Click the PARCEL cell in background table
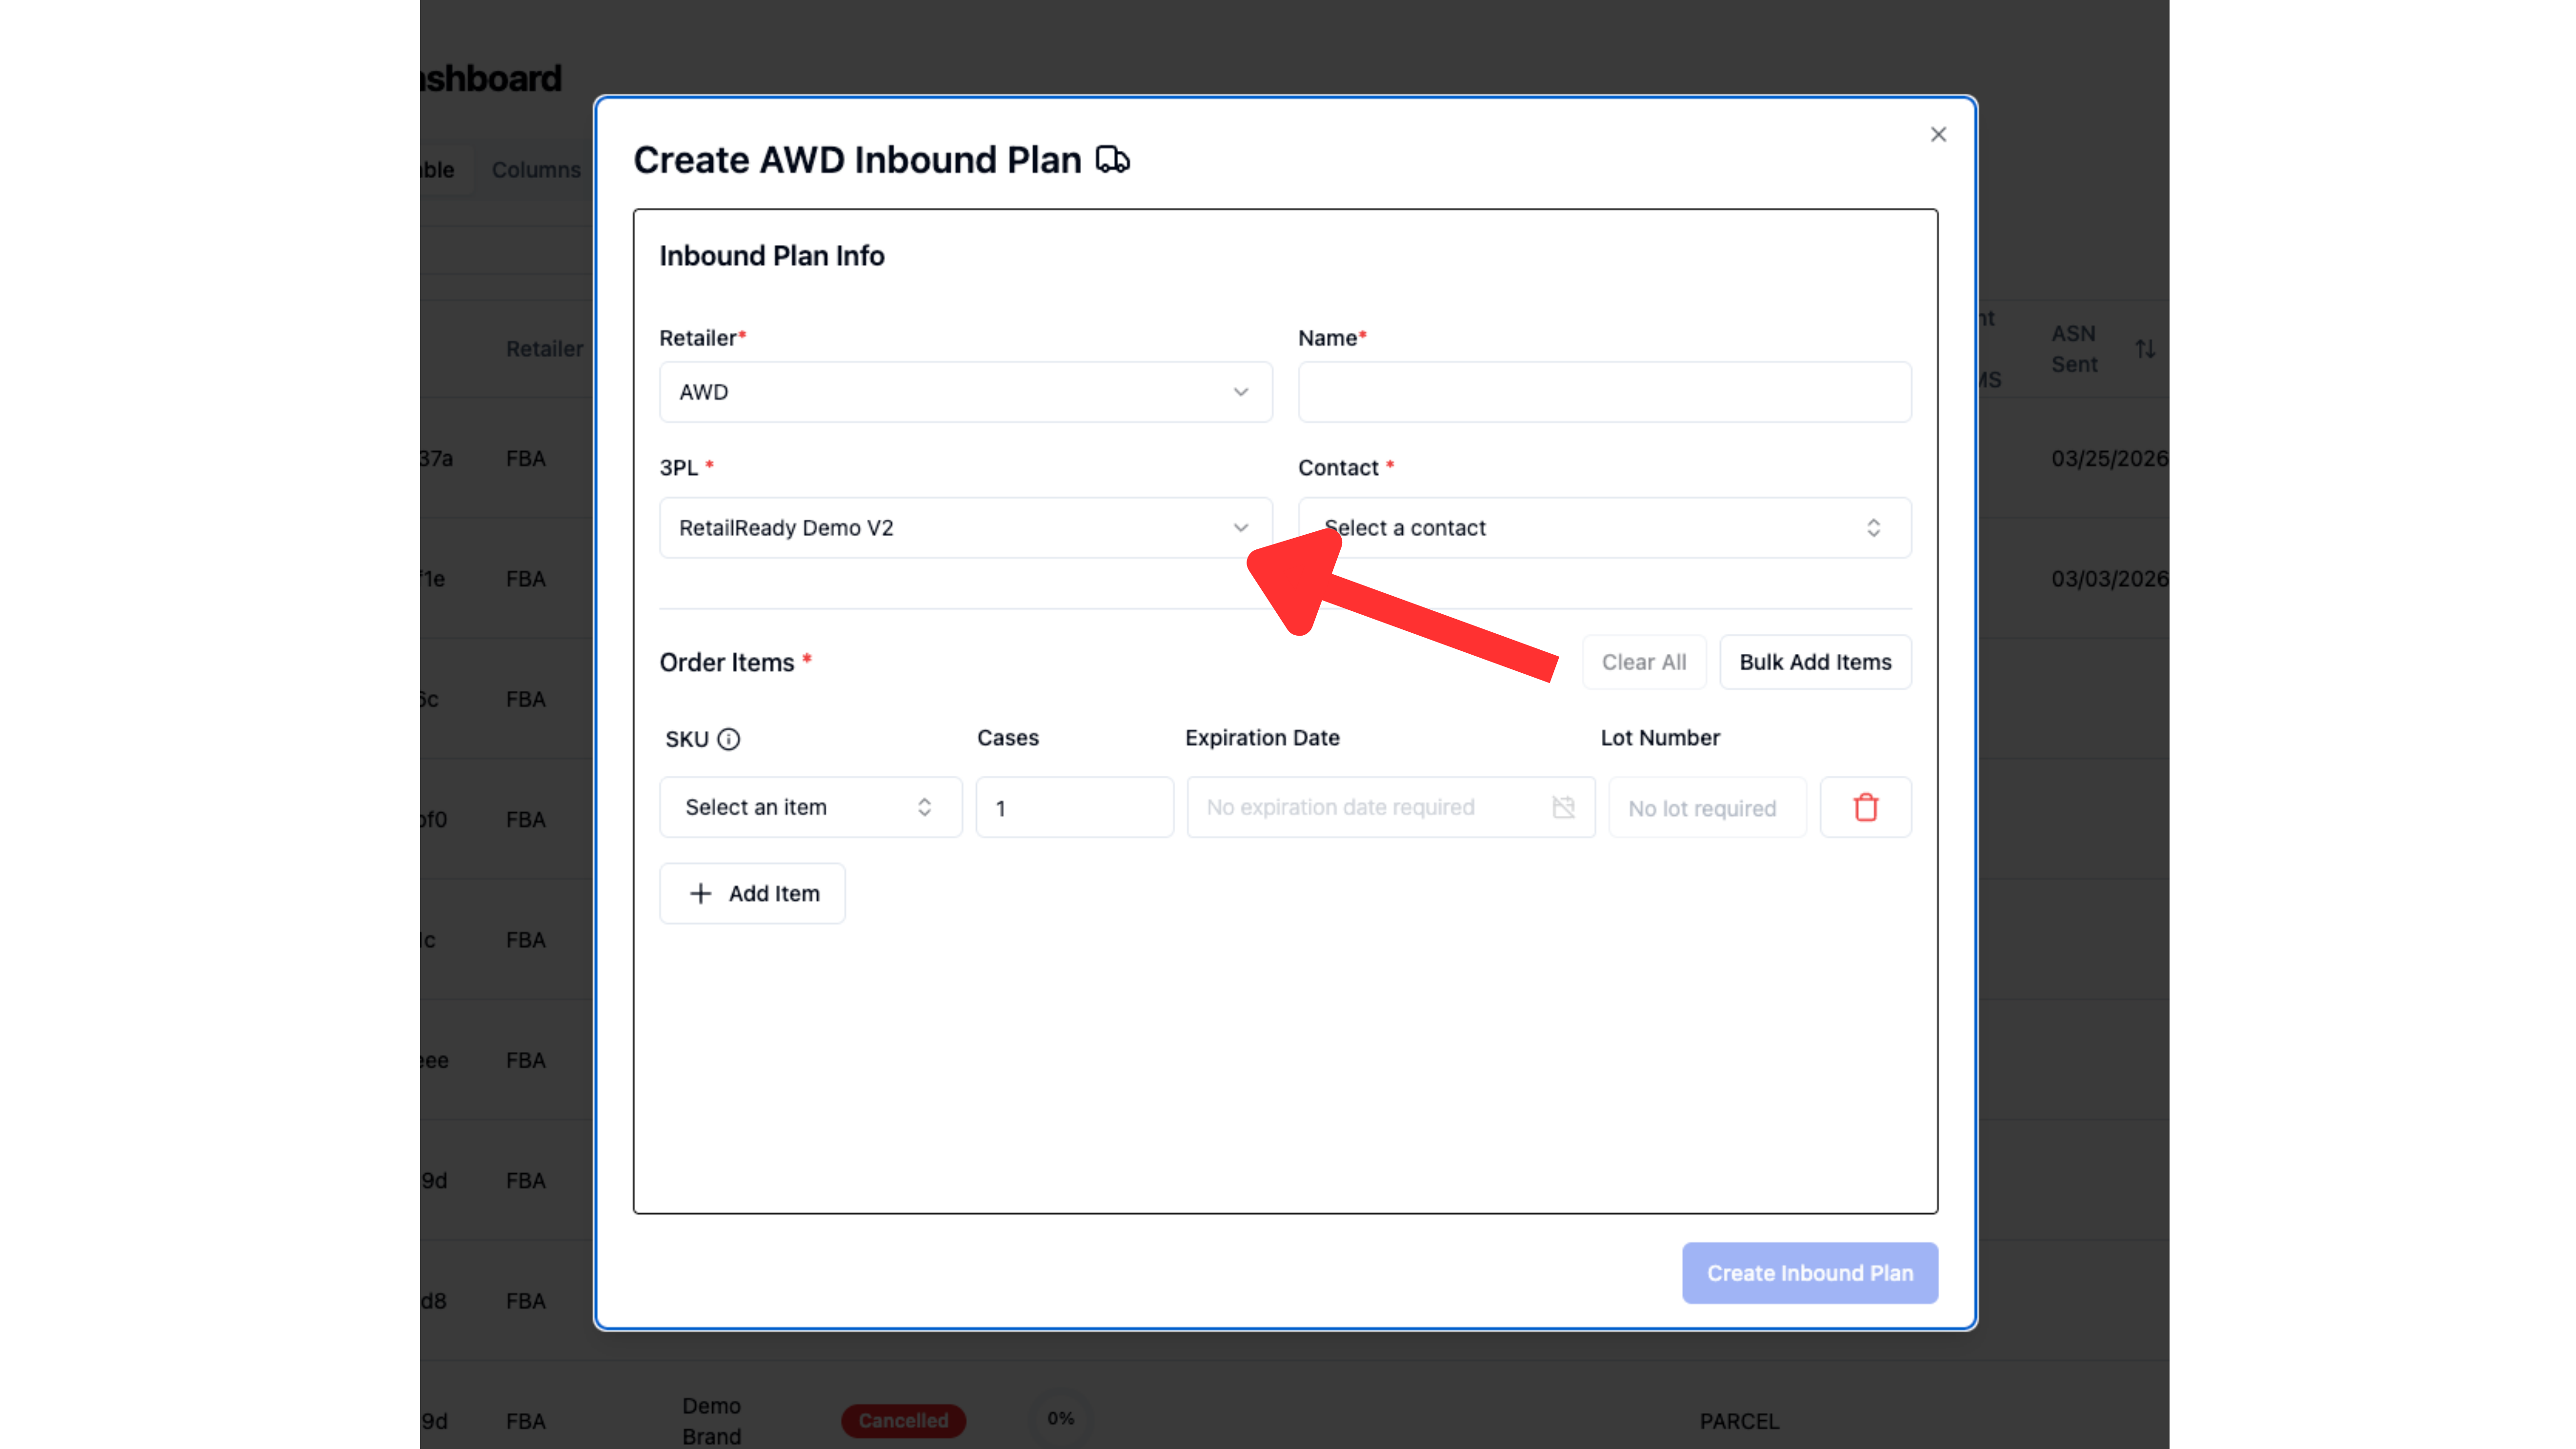2576x1449 pixels. pyautogui.click(x=1739, y=1421)
